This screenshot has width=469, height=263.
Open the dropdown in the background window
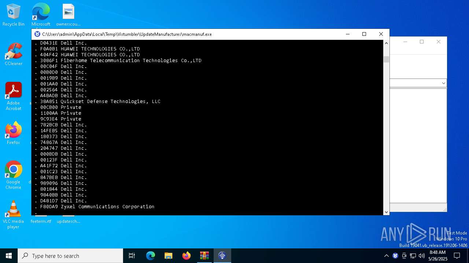tap(443, 83)
